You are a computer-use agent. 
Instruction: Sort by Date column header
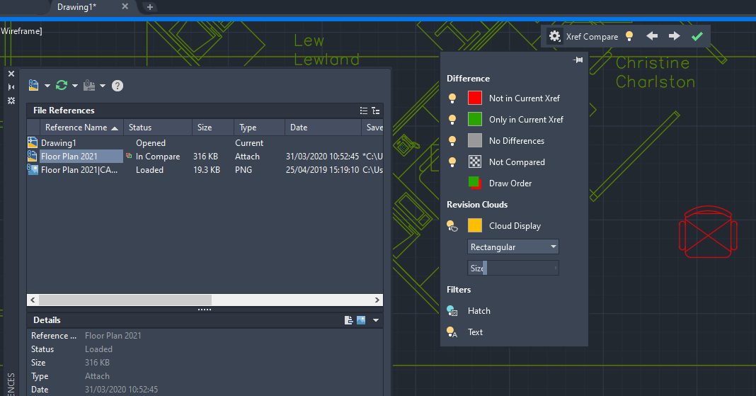323,128
